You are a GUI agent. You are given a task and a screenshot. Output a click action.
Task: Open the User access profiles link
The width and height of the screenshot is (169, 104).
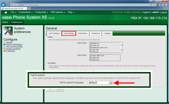14,47
